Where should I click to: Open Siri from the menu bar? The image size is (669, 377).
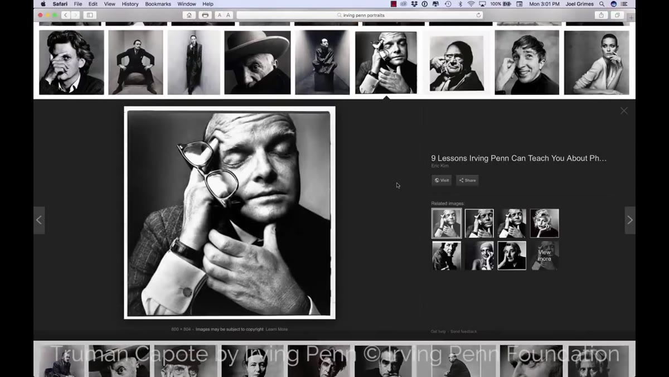pos(614,4)
